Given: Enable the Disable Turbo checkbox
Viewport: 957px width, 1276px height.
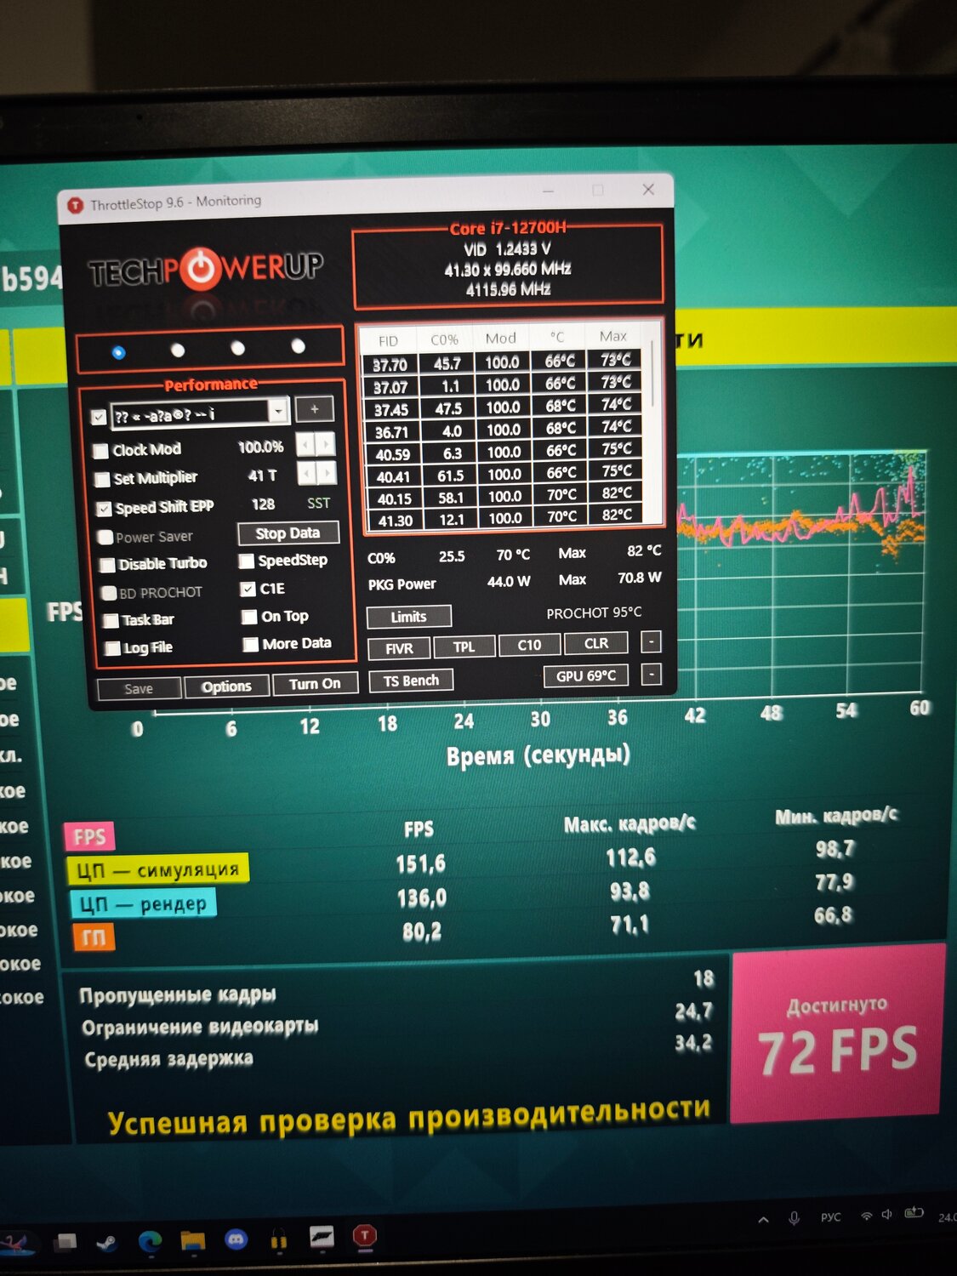Looking at the screenshot, I should (x=108, y=565).
